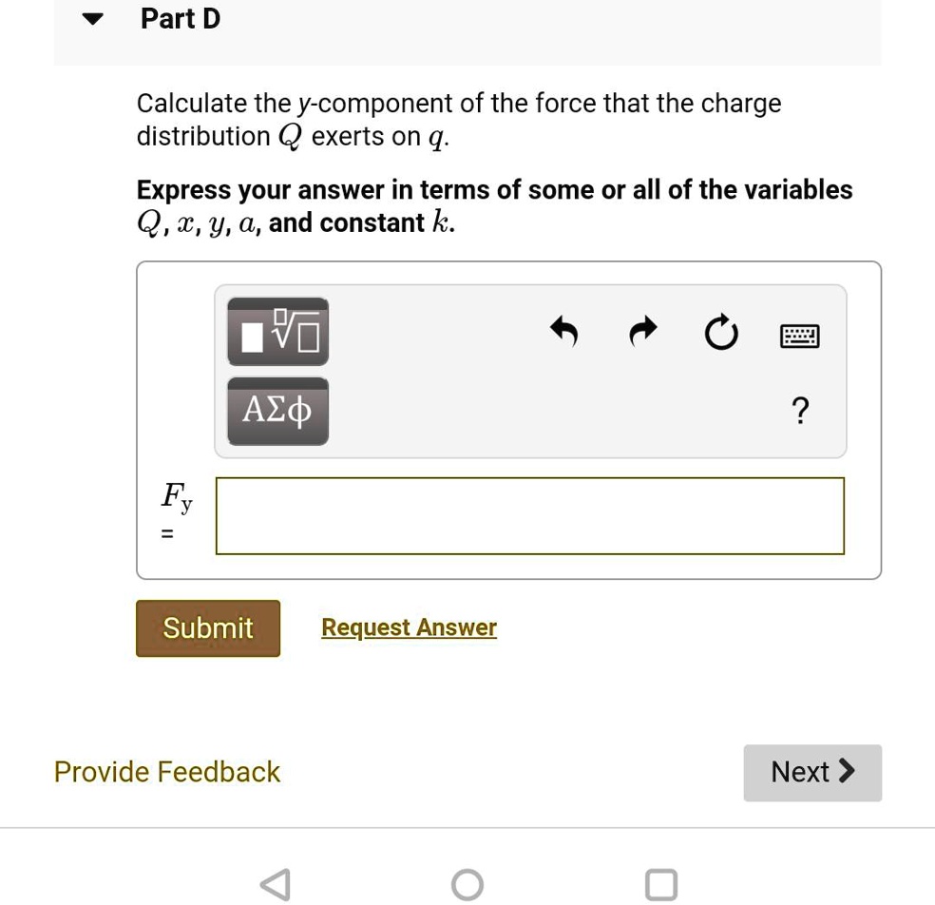Switch to the Part D tab header

pos(180,18)
